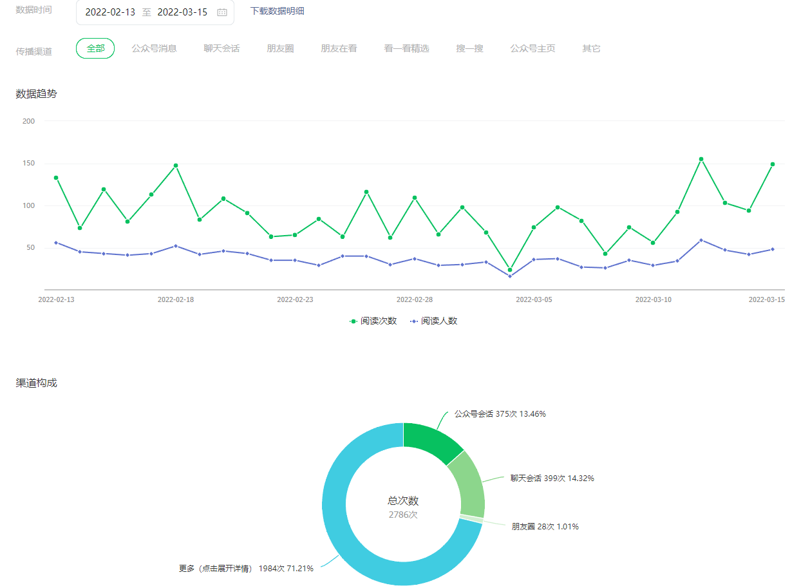Filter by 朋友在看 channel
Image resolution: width=810 pixels, height=588 pixels.
[x=339, y=48]
